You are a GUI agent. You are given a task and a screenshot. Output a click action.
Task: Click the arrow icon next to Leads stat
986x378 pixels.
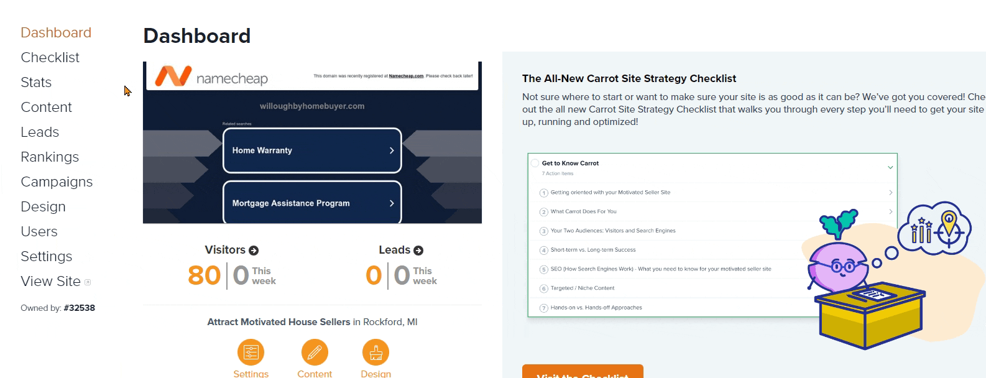click(x=418, y=251)
